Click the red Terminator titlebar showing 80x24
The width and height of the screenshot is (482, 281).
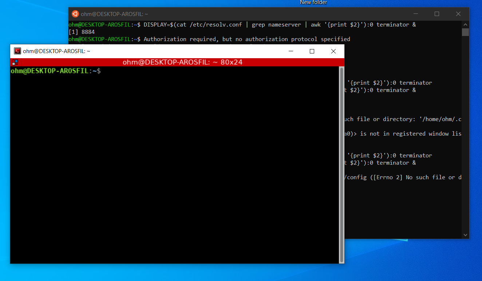tap(182, 62)
